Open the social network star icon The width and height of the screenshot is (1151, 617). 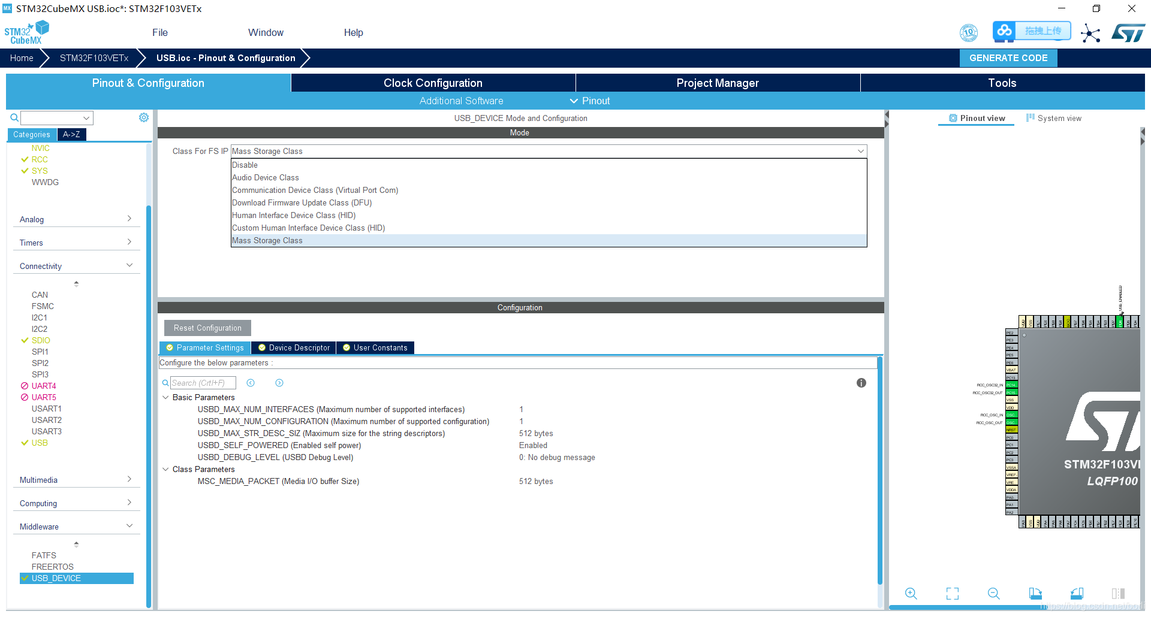(x=1090, y=33)
